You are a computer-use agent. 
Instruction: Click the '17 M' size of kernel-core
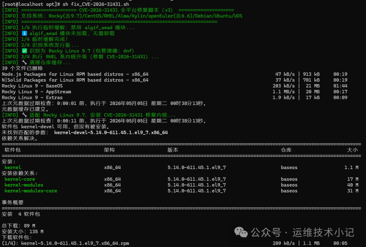click(353, 179)
